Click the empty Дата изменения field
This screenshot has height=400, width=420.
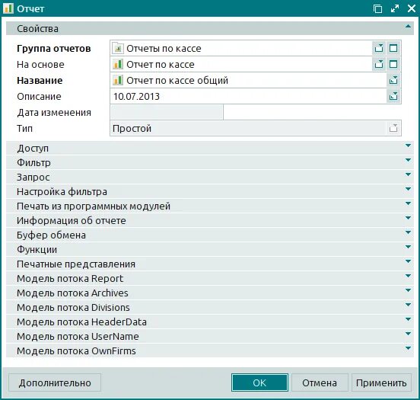click(167, 113)
